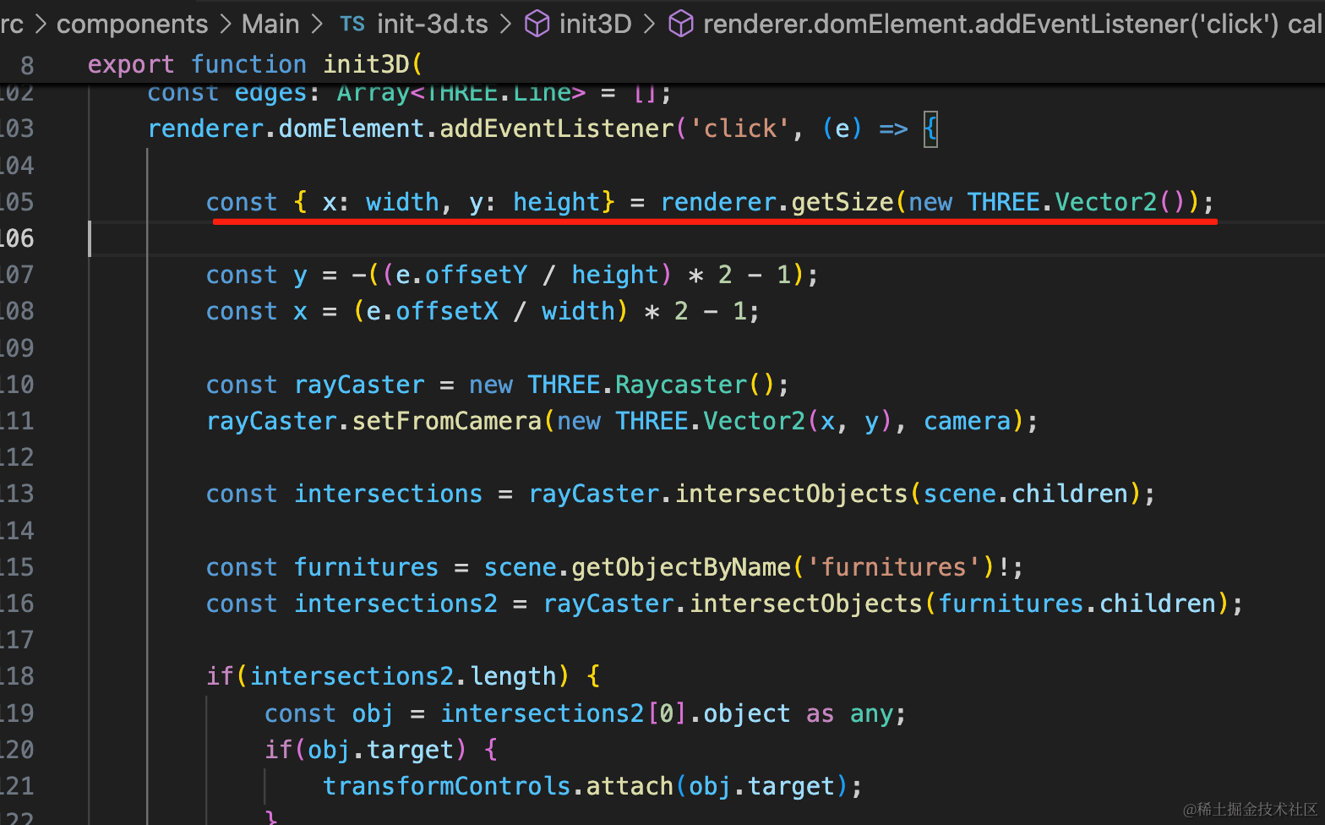Click line number 8 in the sticky header
This screenshot has height=825, width=1325.
pos(28,65)
